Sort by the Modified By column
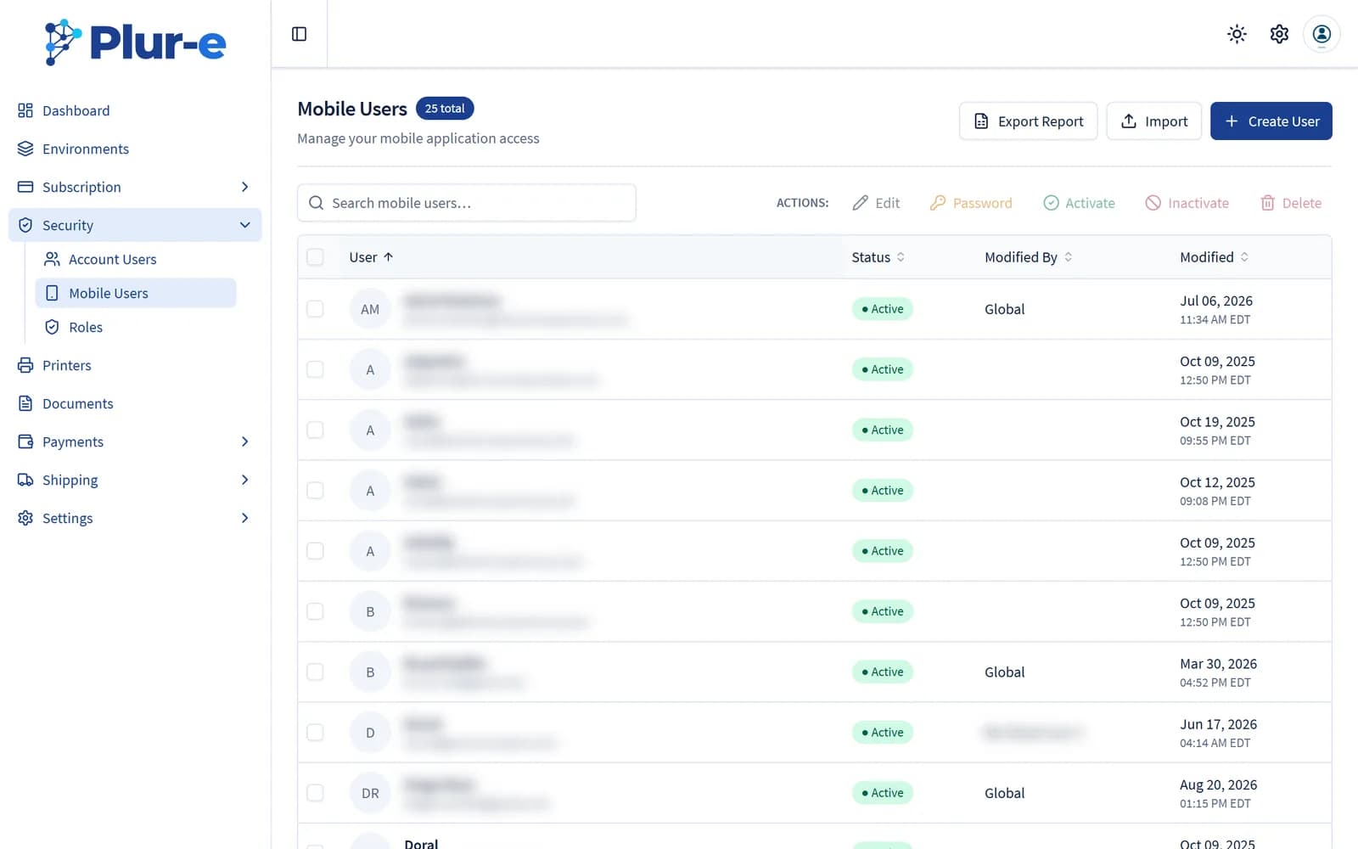The image size is (1358, 849). [1029, 257]
